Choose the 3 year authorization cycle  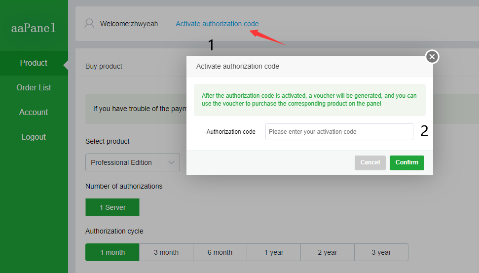pos(381,252)
